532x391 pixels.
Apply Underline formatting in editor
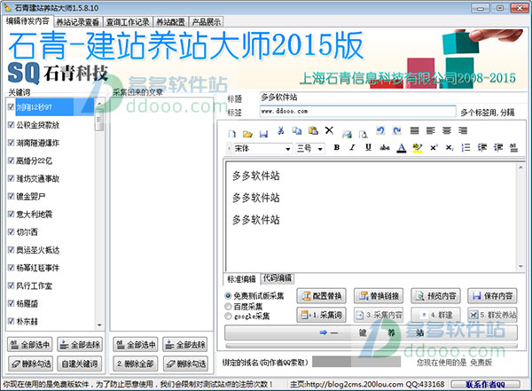coord(367,148)
